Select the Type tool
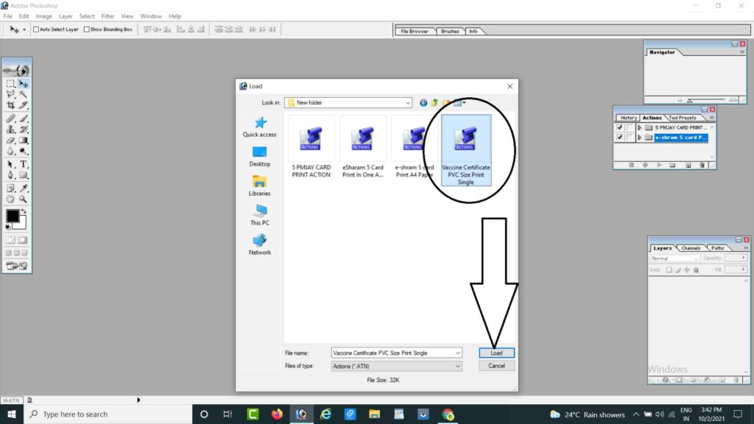 23,164
